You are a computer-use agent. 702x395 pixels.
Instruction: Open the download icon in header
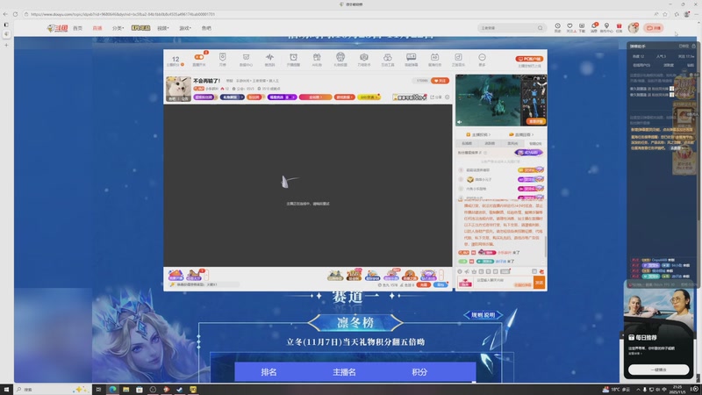coord(582,27)
